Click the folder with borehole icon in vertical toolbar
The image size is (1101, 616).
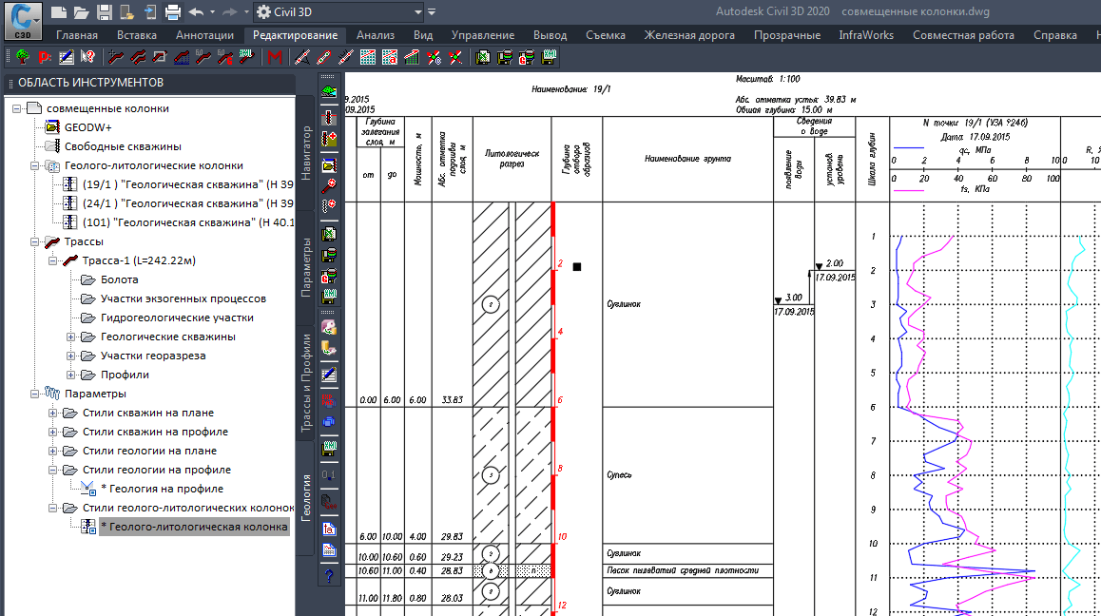point(329,165)
